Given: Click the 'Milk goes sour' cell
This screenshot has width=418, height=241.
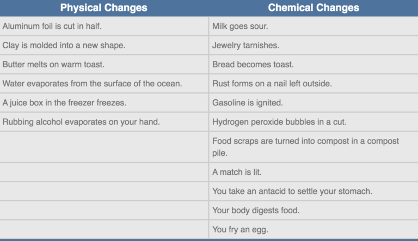Looking at the screenshot, I should pyautogui.click(x=240, y=26).
